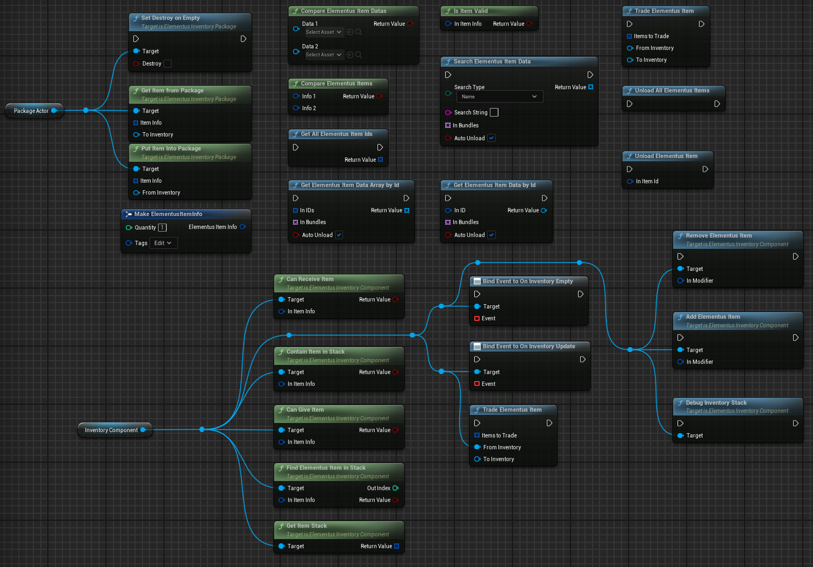The width and height of the screenshot is (813, 567).
Task: Click the execution pin on Unload All Elementus Items
Action: 629,104
